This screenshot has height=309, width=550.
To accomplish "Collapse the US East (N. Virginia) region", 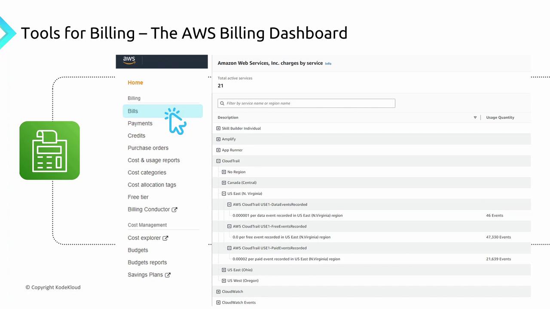I will coord(224,194).
